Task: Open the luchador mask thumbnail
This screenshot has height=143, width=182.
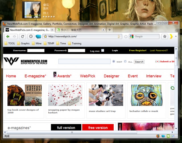Action: (146, 95)
